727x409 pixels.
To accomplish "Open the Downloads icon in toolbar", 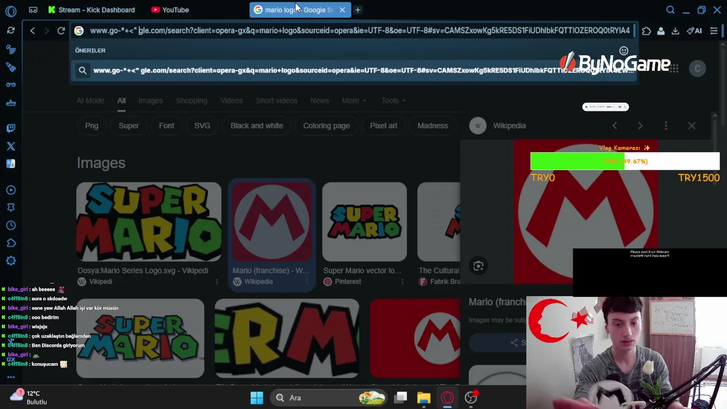I will pos(675,31).
